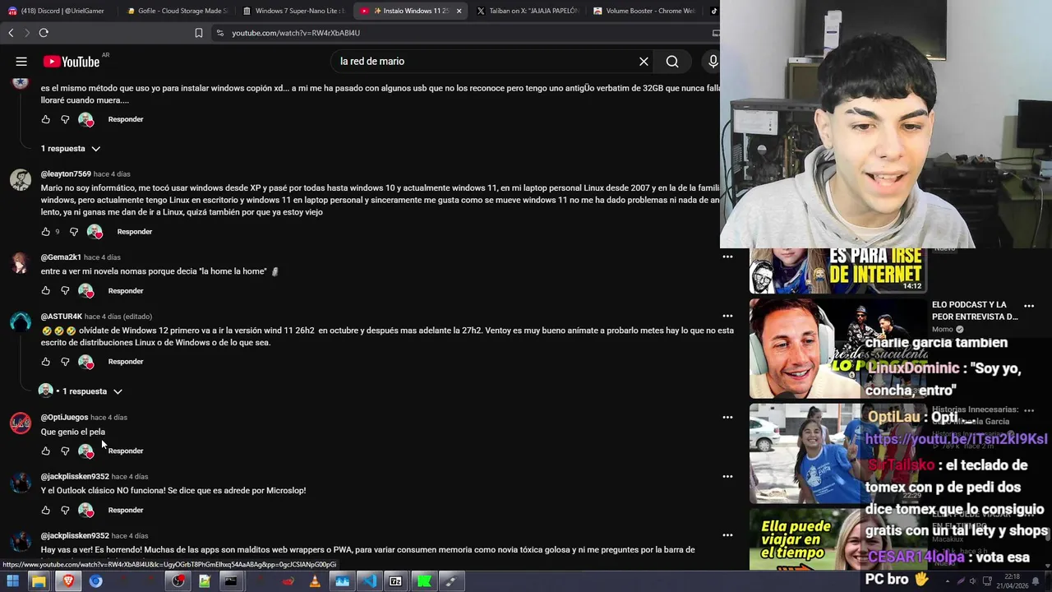Open Momo channel under ELO PODCAST
The width and height of the screenshot is (1052, 592).
tap(943, 329)
